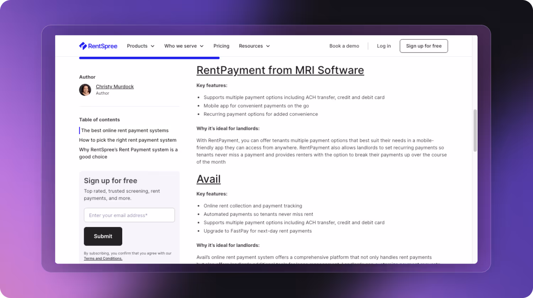Open the Products dropdown menu

(141, 46)
